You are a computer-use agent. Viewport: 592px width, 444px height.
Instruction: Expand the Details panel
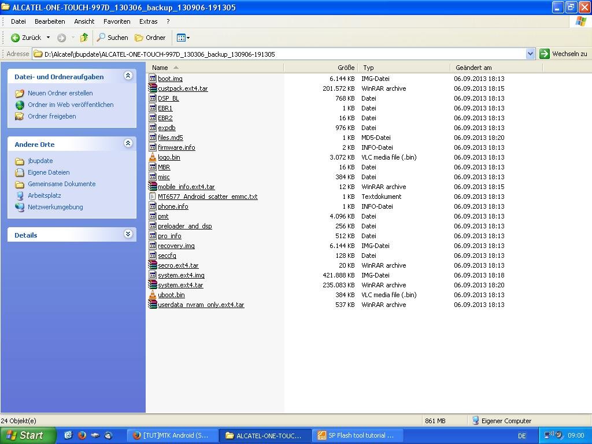(x=128, y=234)
